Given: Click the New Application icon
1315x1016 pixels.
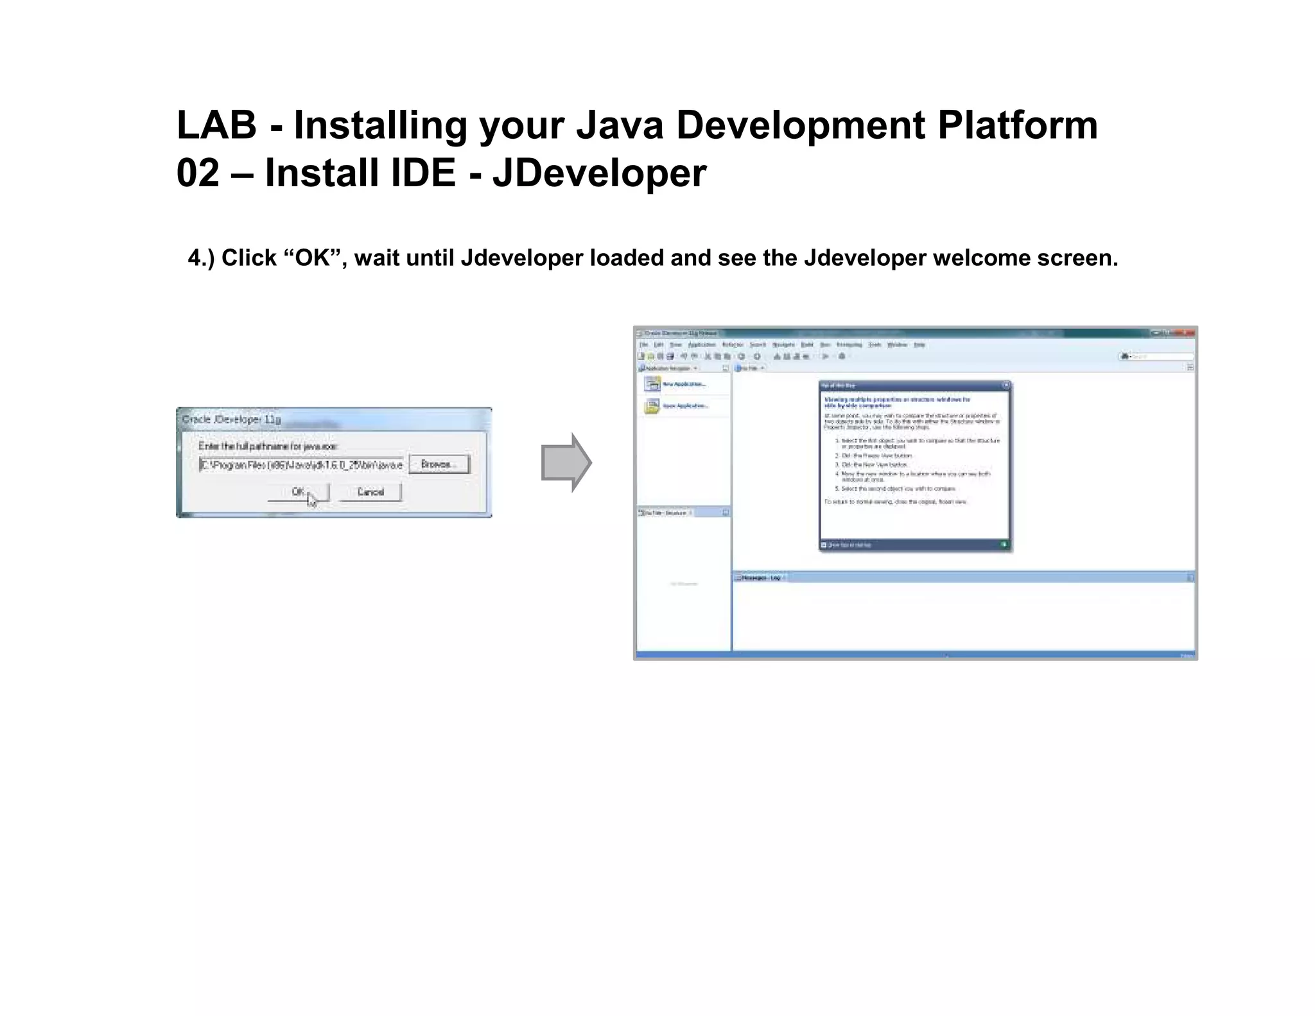Looking at the screenshot, I should click(x=652, y=383).
